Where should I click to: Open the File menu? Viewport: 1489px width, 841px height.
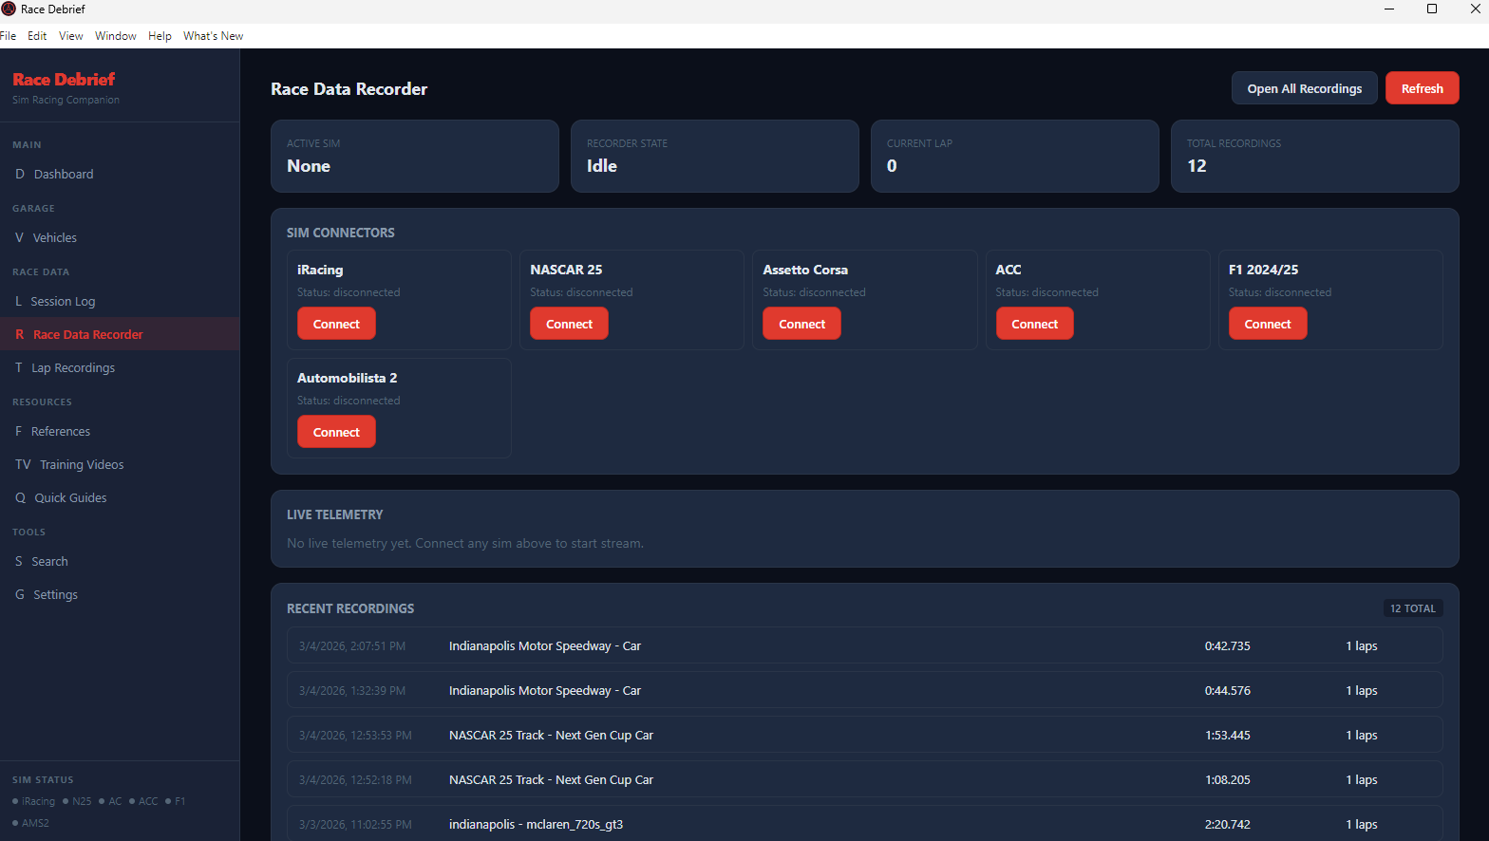tap(8, 36)
